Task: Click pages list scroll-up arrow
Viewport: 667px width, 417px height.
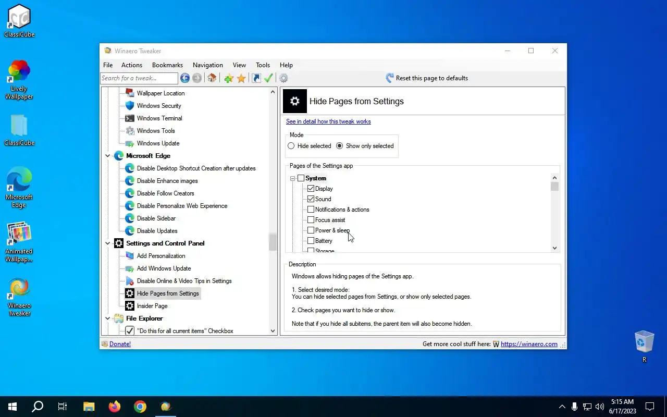Action: [x=554, y=178]
